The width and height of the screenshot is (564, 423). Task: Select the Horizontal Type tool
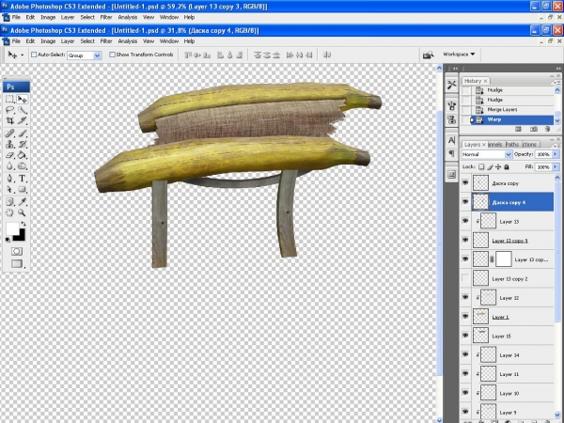[22, 179]
